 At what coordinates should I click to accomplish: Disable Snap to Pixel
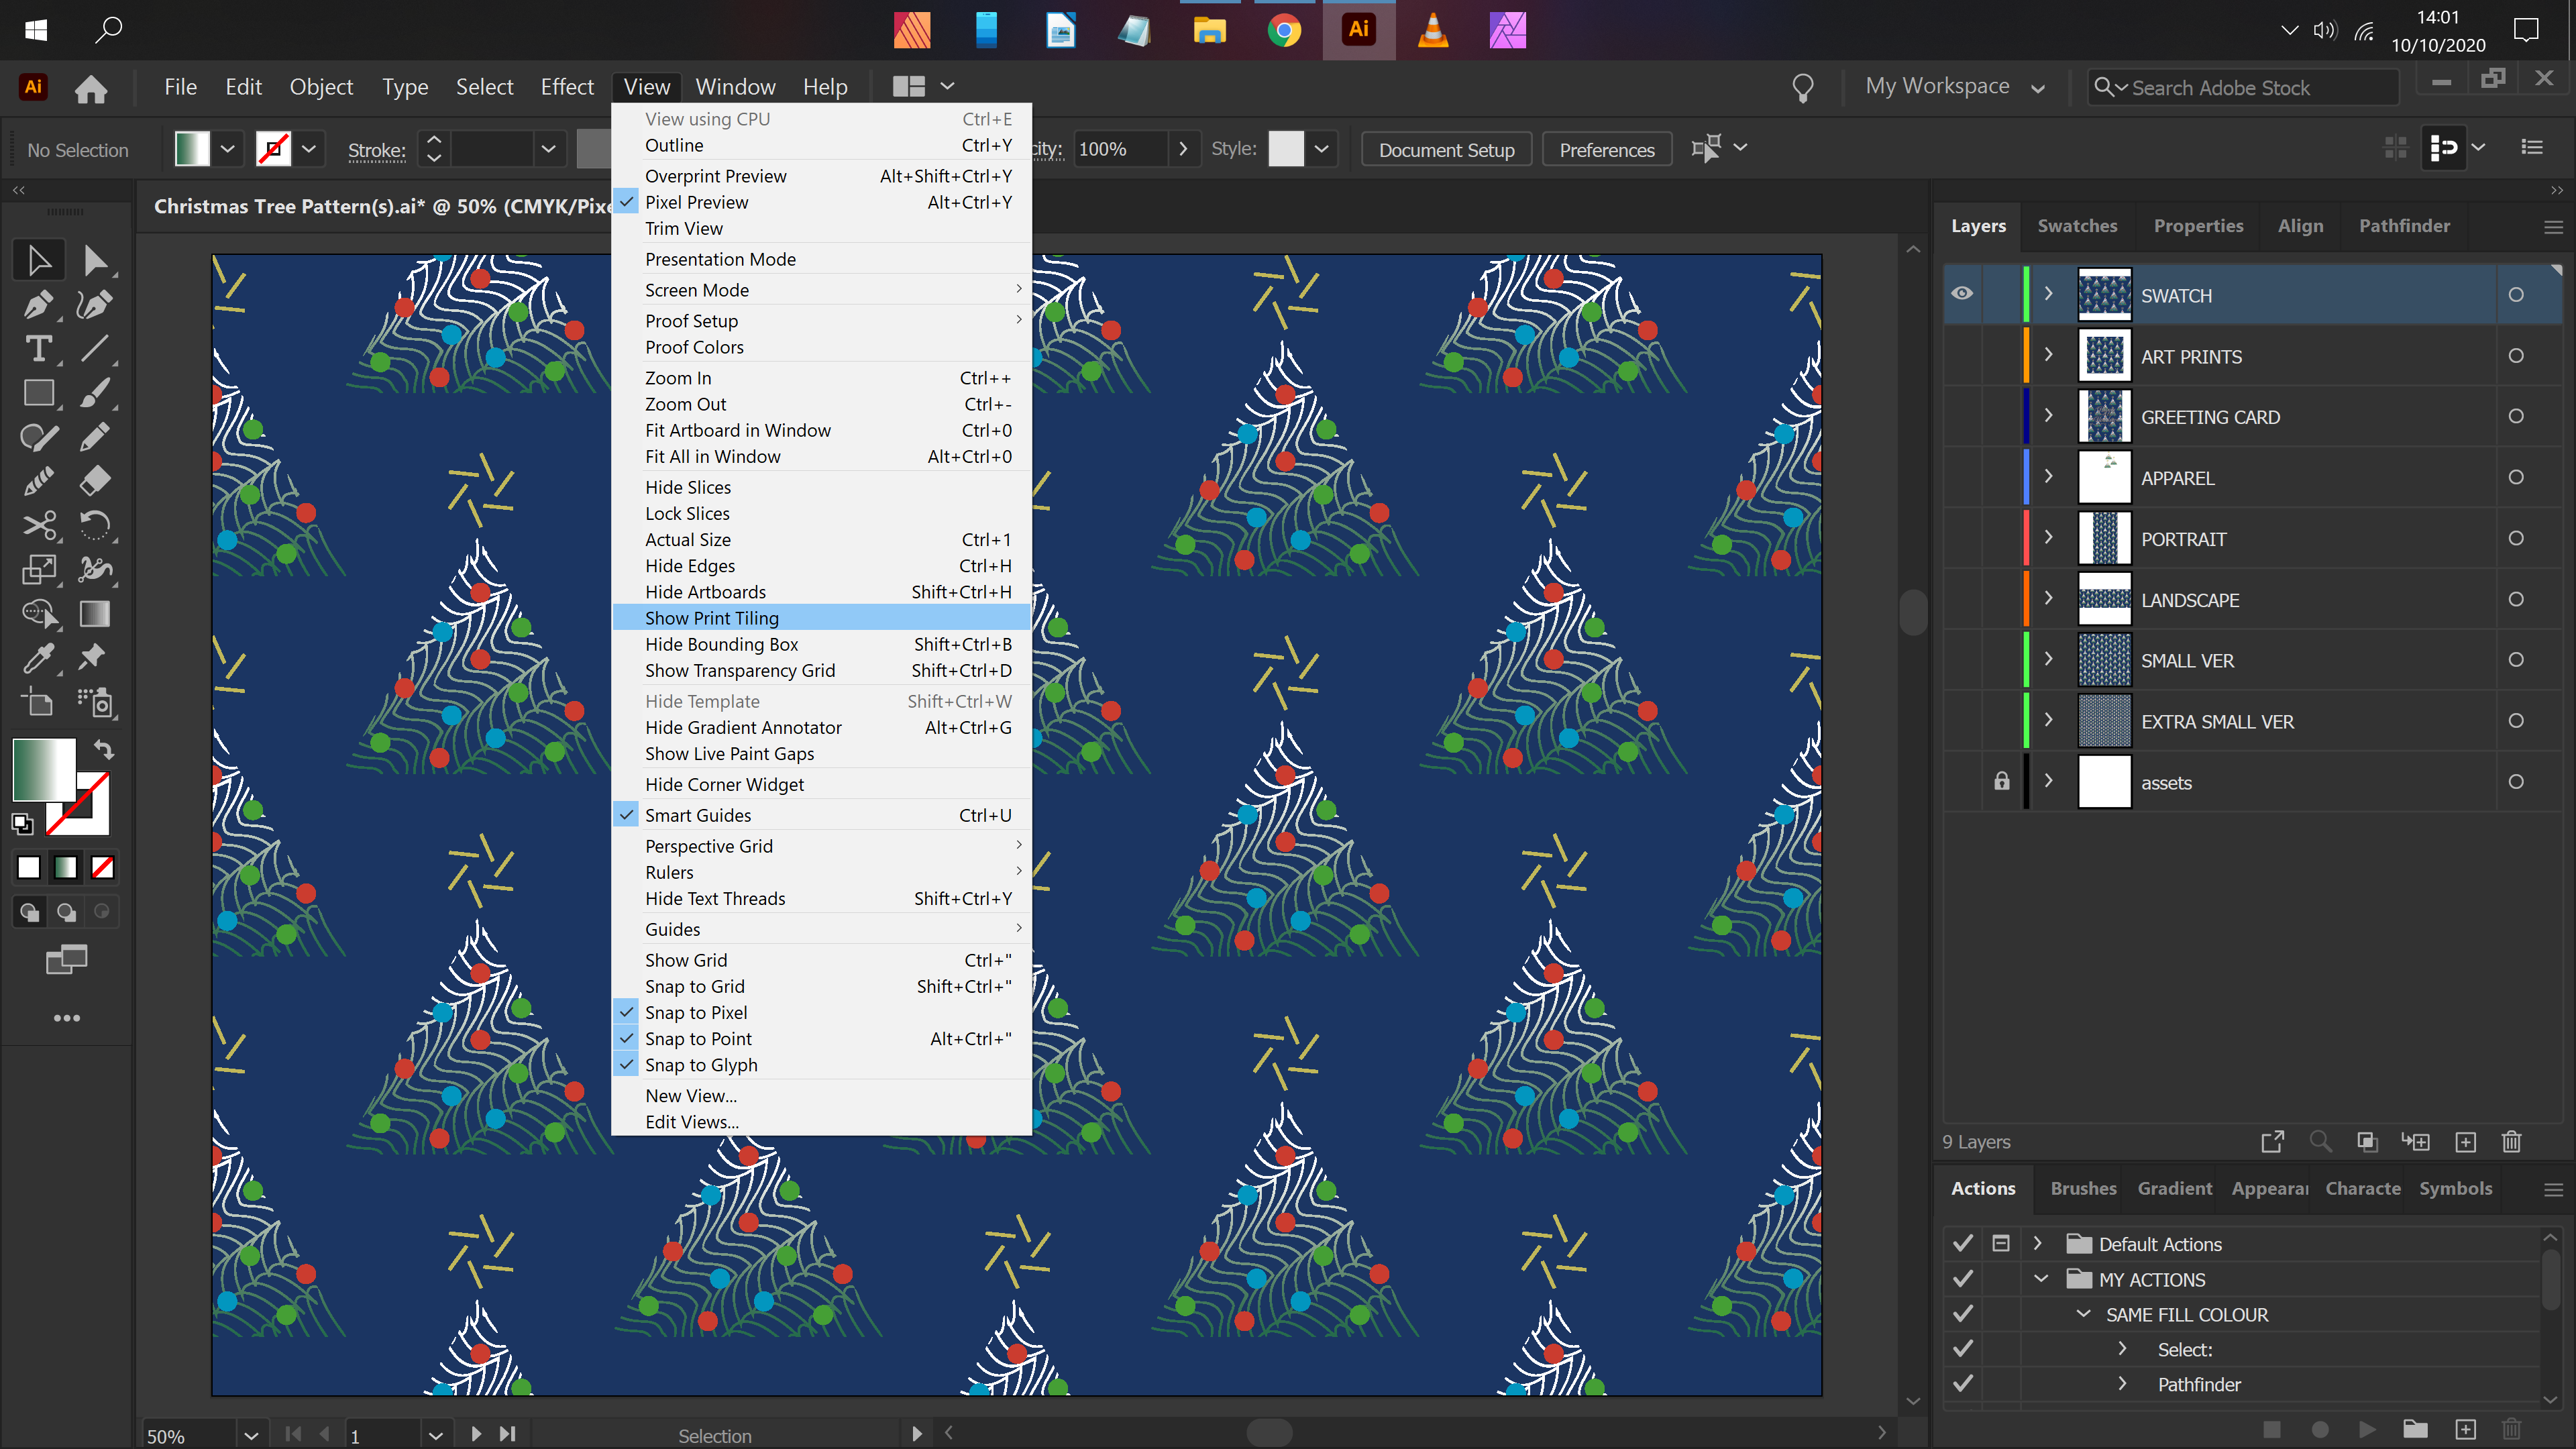(696, 1012)
